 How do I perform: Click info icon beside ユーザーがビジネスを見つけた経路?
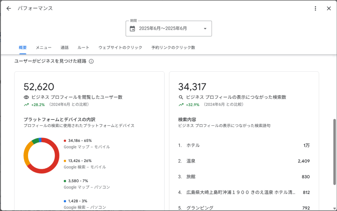(91, 61)
